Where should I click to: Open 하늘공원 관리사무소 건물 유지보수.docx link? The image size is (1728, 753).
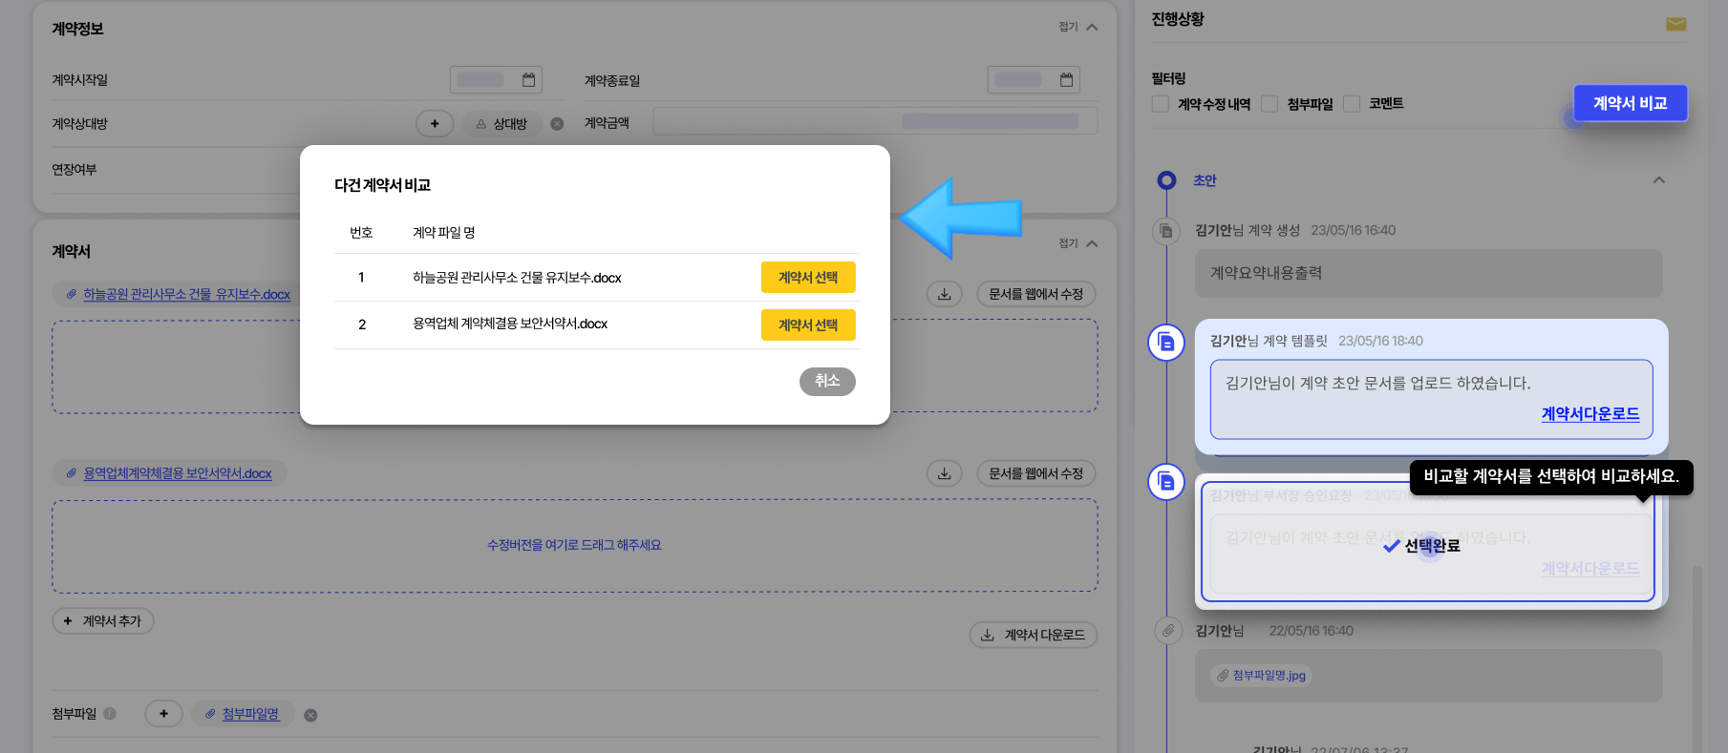pos(186,294)
